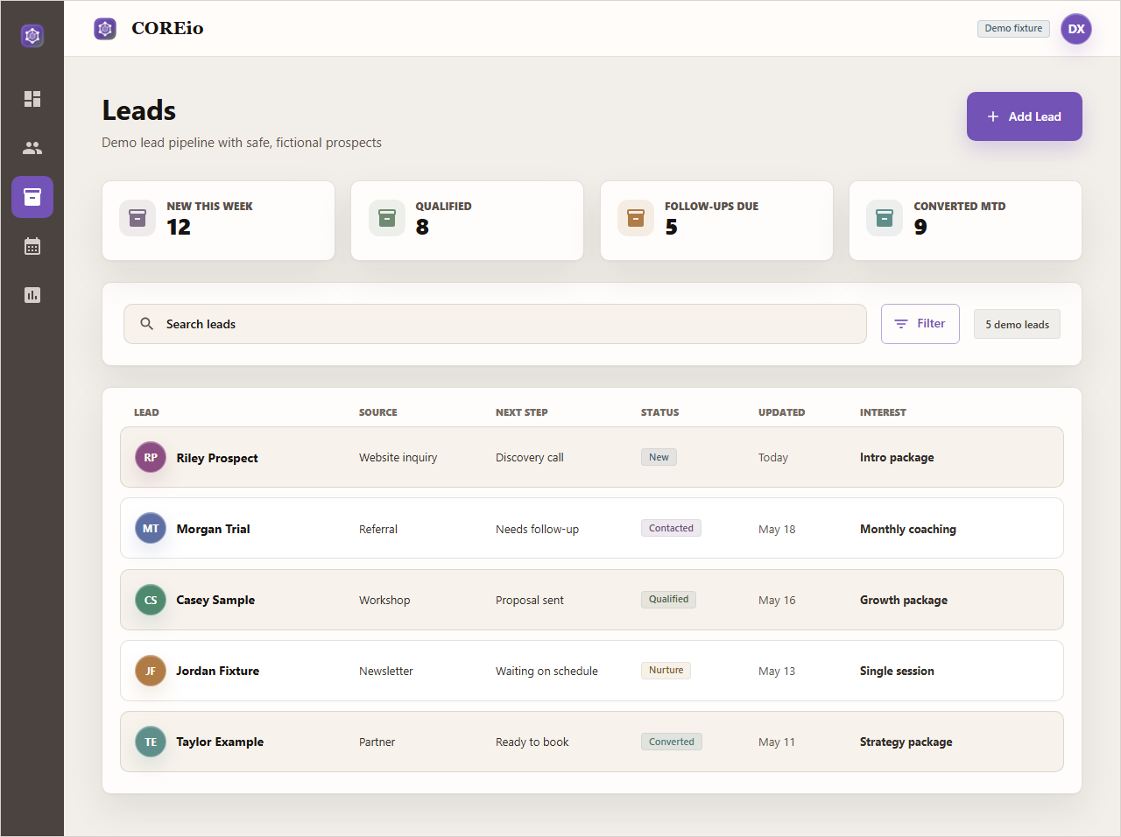Focus the Search leads input field
This screenshot has height=837, width=1121.
click(x=495, y=324)
